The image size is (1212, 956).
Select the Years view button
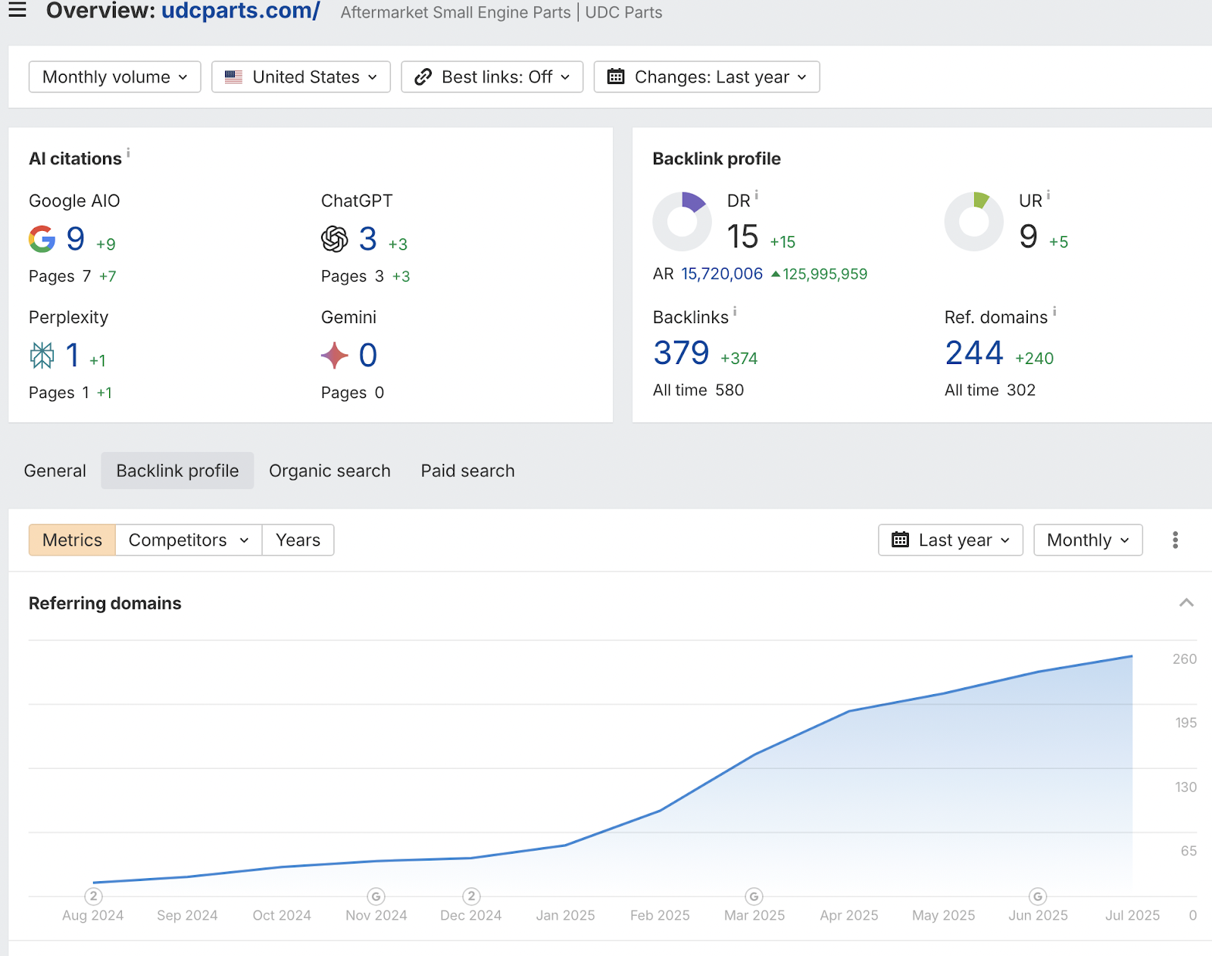(298, 540)
